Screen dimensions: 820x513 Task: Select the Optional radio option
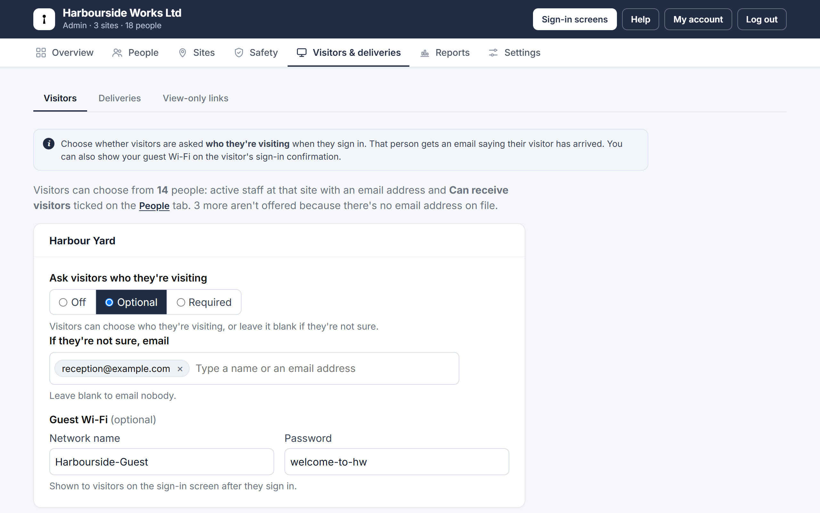pos(131,302)
